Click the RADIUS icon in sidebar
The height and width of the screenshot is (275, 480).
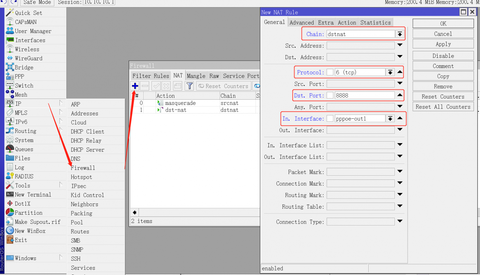[x=10, y=176]
